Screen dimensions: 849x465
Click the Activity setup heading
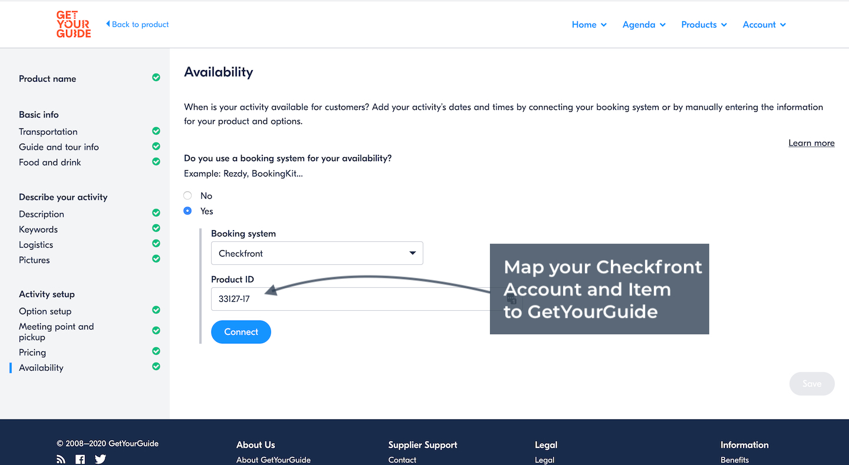[x=47, y=294]
